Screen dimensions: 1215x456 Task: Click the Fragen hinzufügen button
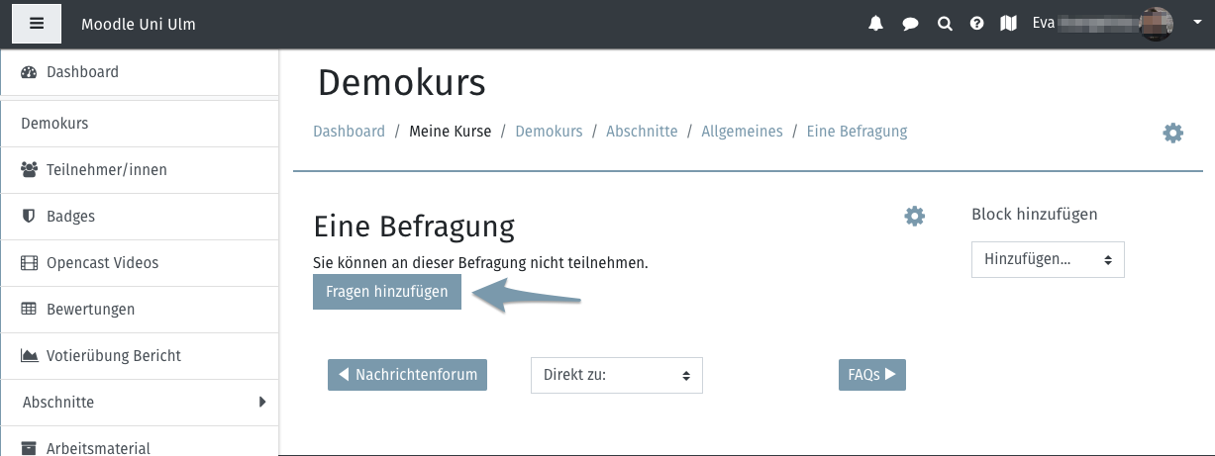[x=387, y=292]
